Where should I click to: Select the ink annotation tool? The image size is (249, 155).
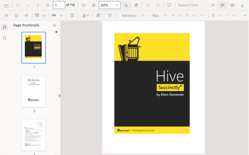110,16
